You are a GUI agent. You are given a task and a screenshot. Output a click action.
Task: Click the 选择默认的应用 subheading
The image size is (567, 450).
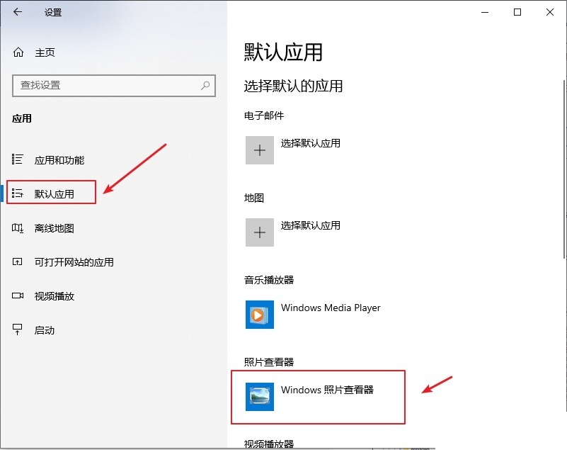pyautogui.click(x=293, y=86)
